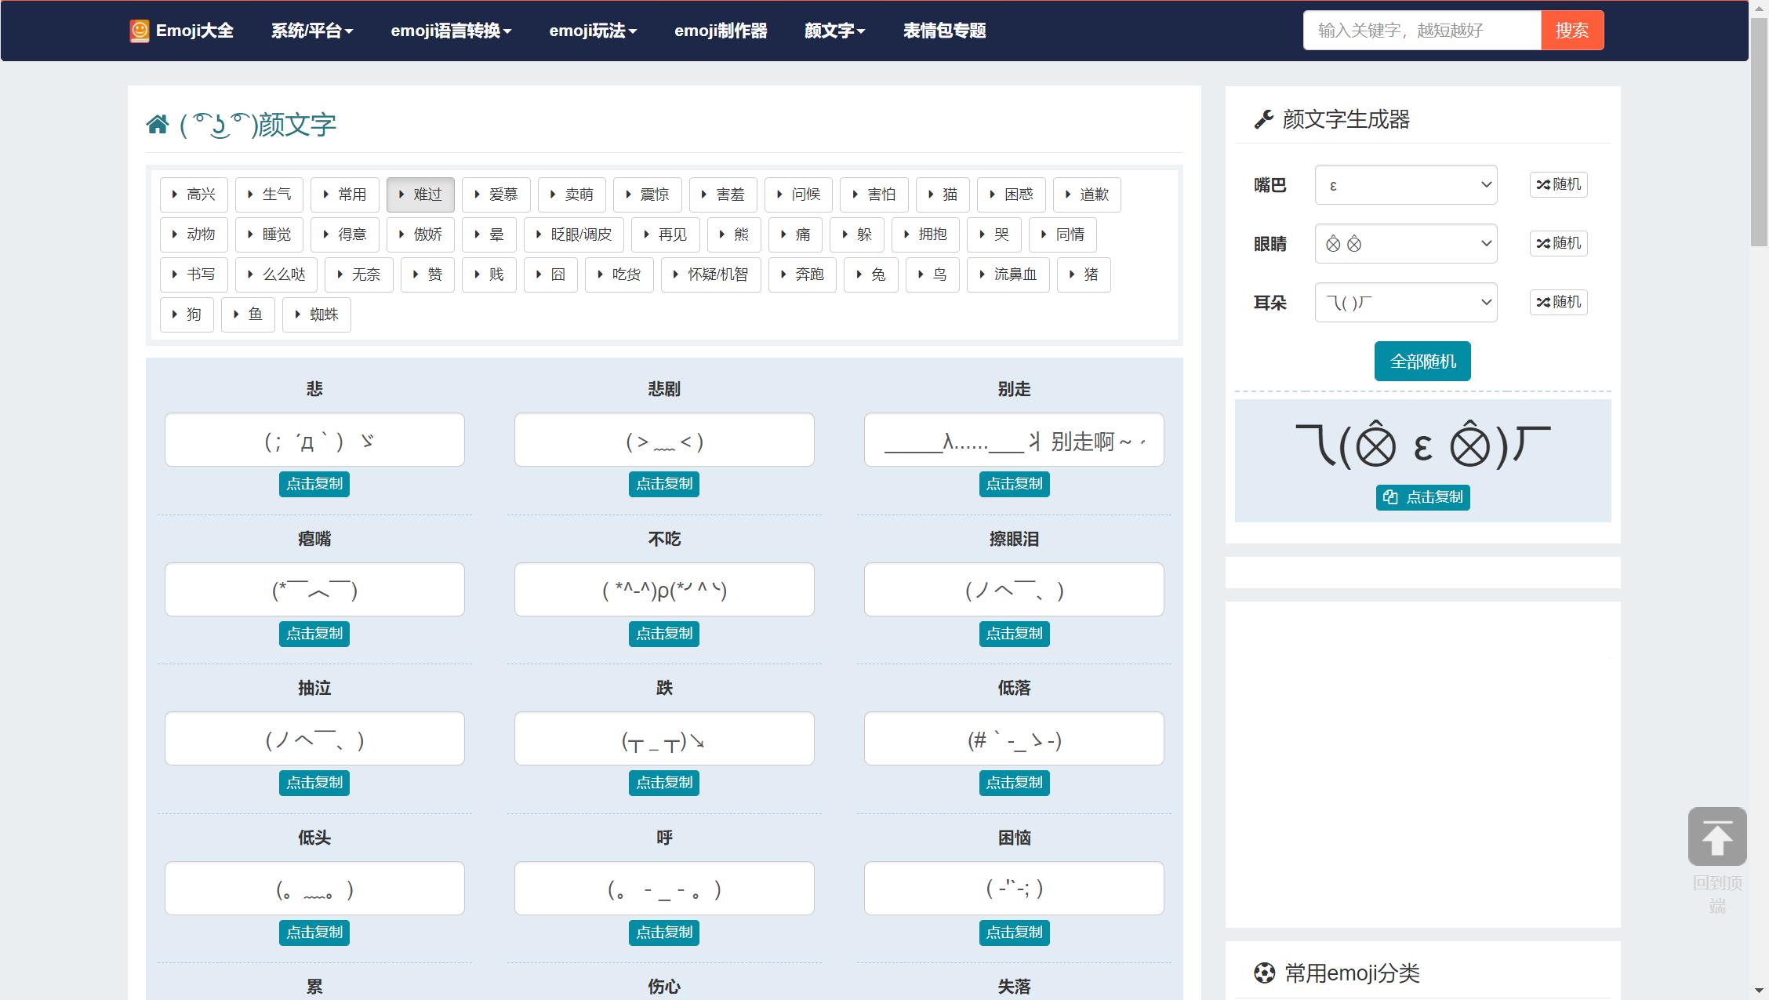Image resolution: width=1769 pixels, height=1000 pixels.
Task: Open the 嘴巴 mouth dropdown
Action: coord(1404,184)
